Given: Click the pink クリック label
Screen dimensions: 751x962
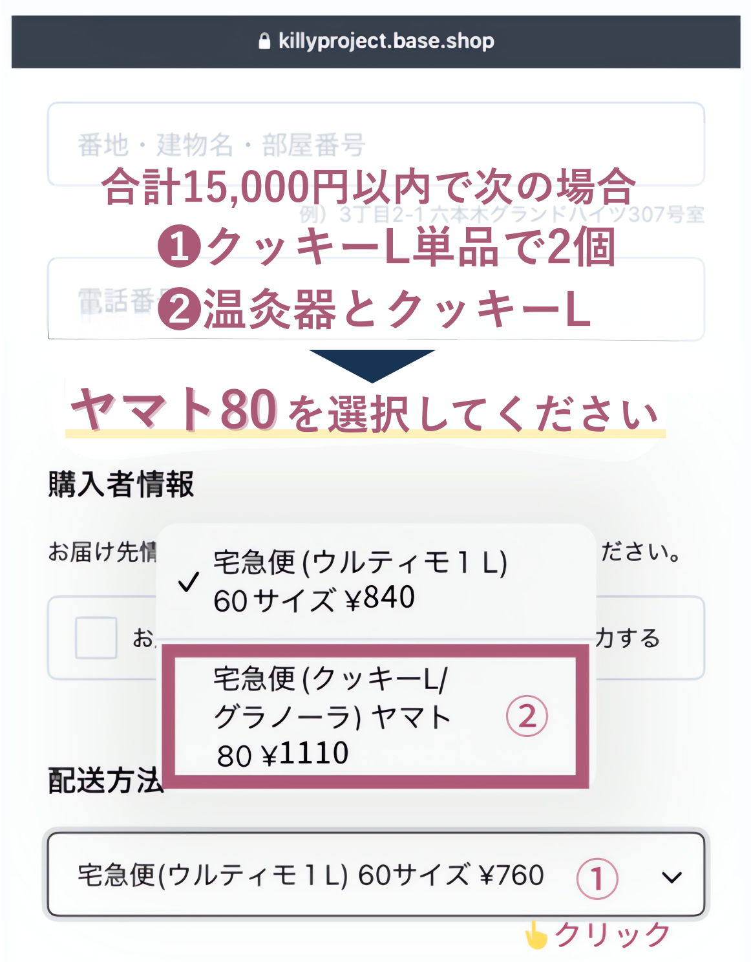Looking at the screenshot, I should pos(612,935).
